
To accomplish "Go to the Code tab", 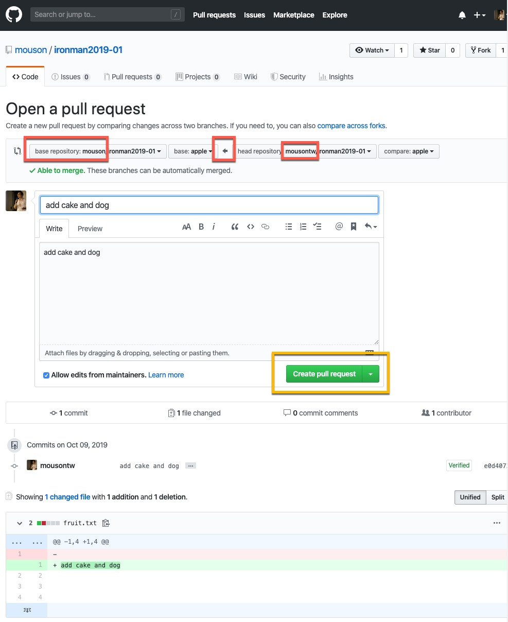I will click(x=25, y=77).
